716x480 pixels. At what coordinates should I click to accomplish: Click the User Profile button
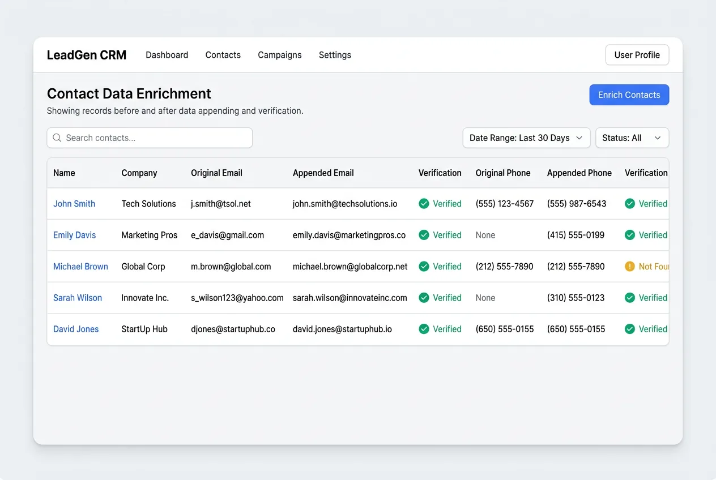pyautogui.click(x=637, y=55)
